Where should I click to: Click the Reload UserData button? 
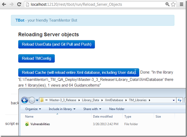56,44
